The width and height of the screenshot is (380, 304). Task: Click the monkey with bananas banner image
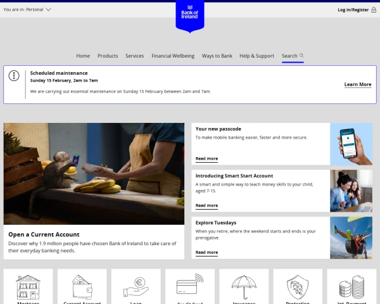click(94, 174)
